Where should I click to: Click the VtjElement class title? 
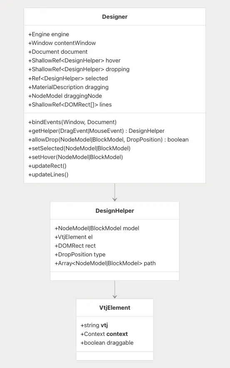[115, 308]
